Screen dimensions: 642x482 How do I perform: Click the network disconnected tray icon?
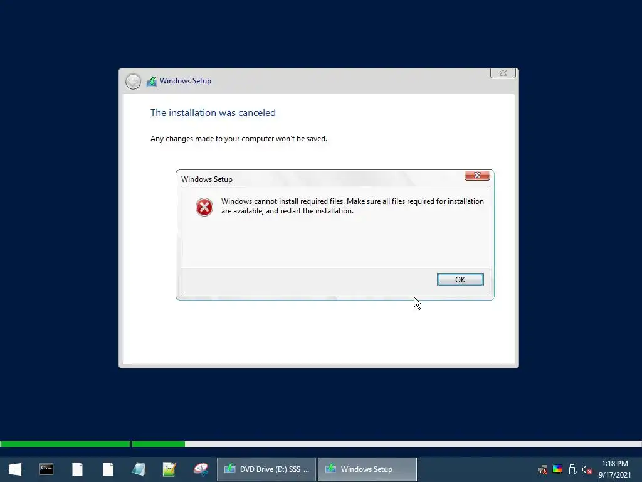[542, 469]
